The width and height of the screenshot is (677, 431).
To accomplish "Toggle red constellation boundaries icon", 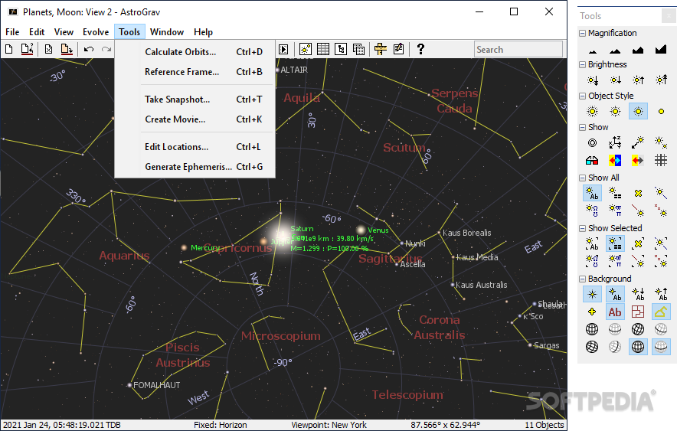I will tap(638, 312).
